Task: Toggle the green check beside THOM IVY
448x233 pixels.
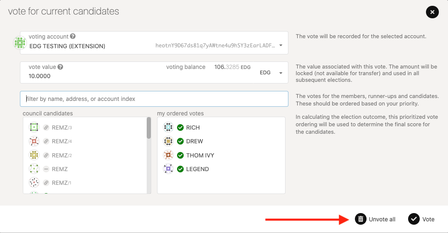Action: 180,155
